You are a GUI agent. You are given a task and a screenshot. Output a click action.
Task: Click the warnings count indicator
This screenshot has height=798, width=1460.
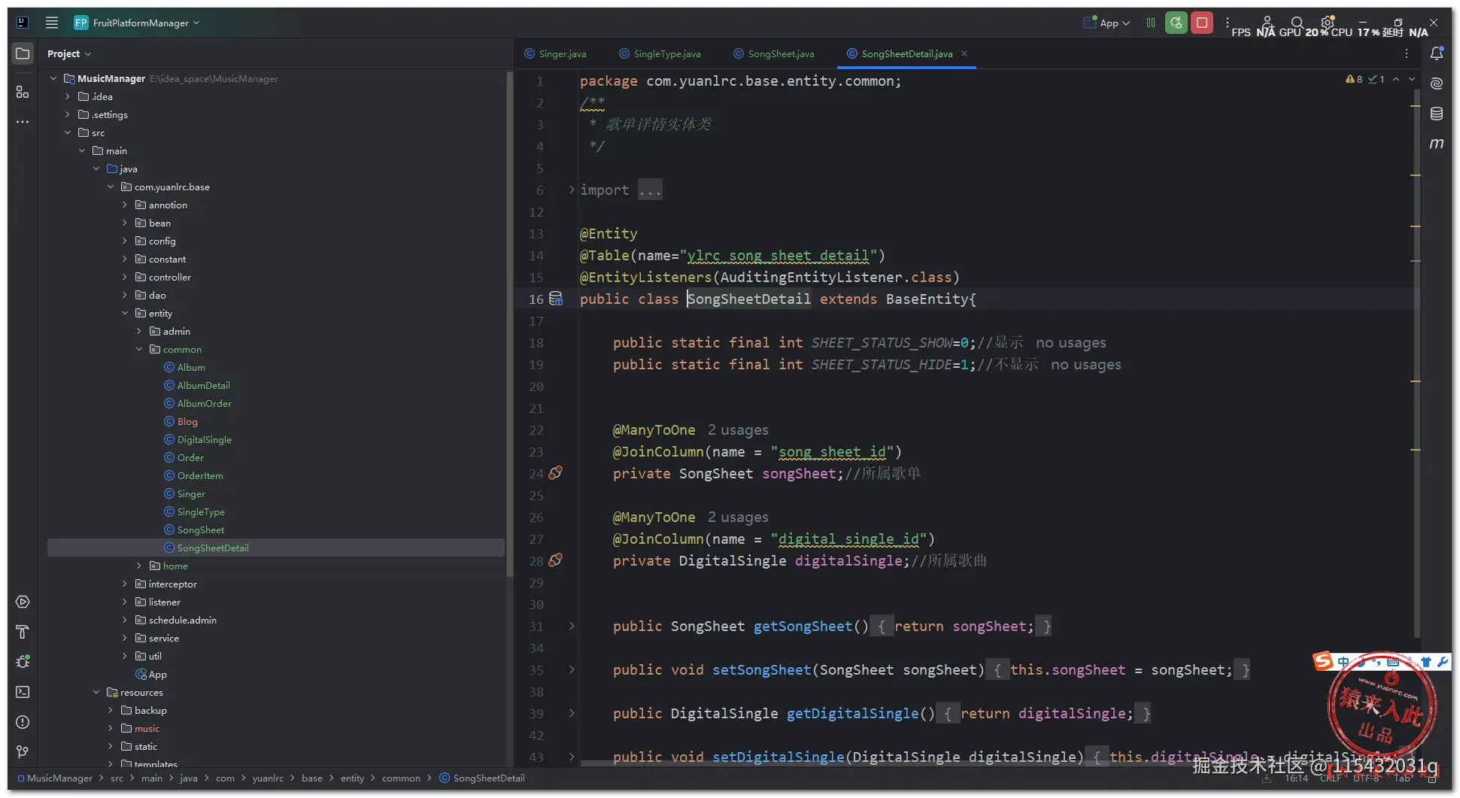pyautogui.click(x=1354, y=79)
